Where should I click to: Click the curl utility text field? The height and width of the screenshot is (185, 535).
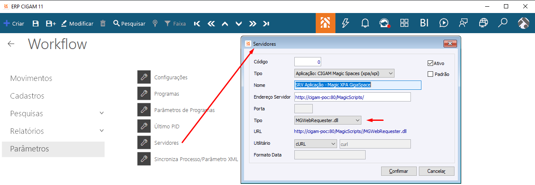(375, 144)
